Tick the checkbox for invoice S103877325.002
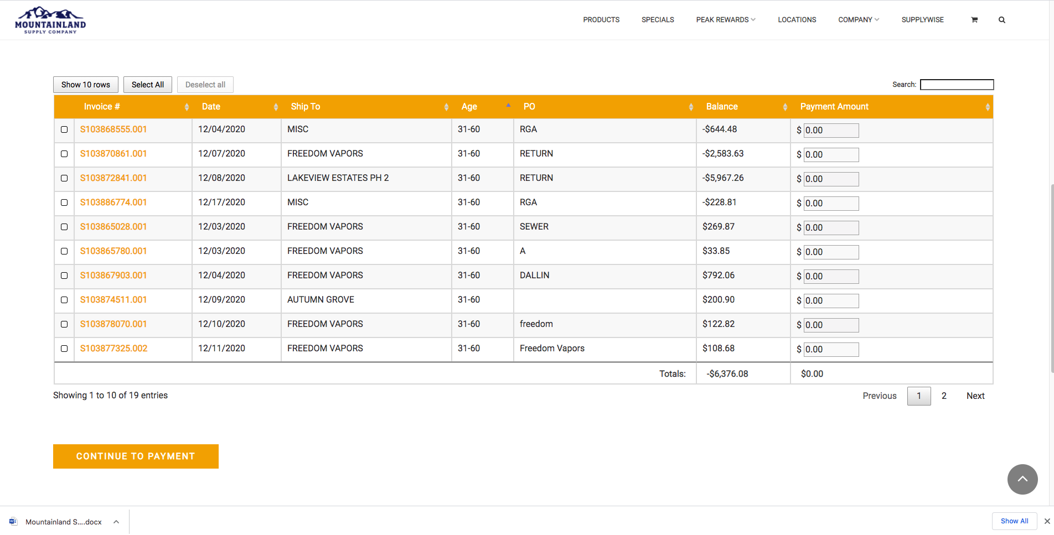Image resolution: width=1054 pixels, height=535 pixels. (64, 349)
